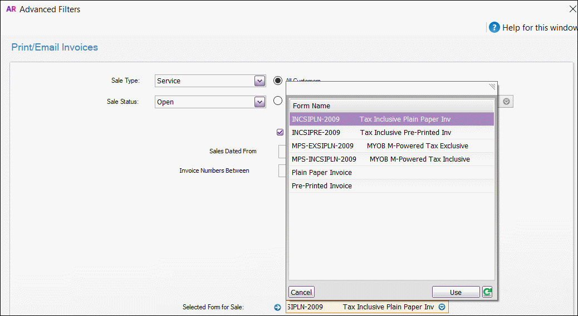The width and height of the screenshot is (578, 316).
Task: Click the Form Name column header
Action: click(391, 106)
